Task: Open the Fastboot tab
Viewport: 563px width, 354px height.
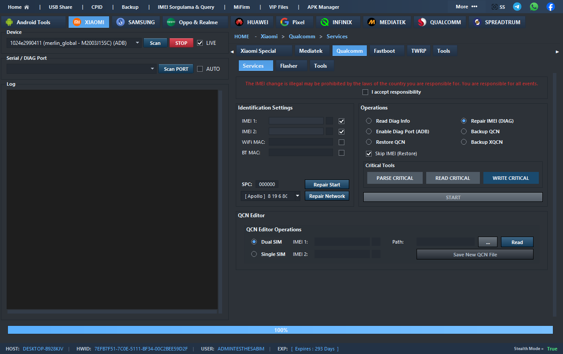Action: tap(384, 51)
